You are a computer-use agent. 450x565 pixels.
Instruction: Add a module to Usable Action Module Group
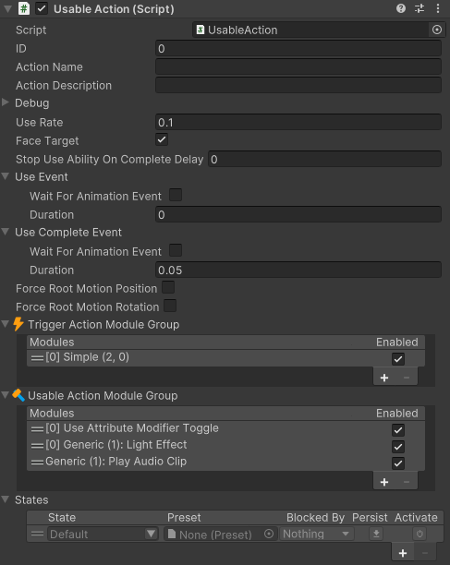pyautogui.click(x=384, y=482)
